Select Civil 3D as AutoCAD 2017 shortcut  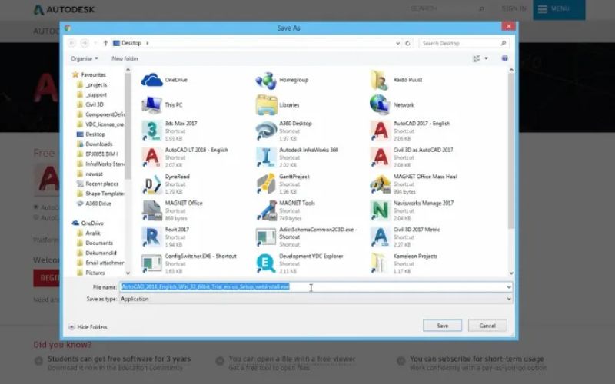[411, 157]
